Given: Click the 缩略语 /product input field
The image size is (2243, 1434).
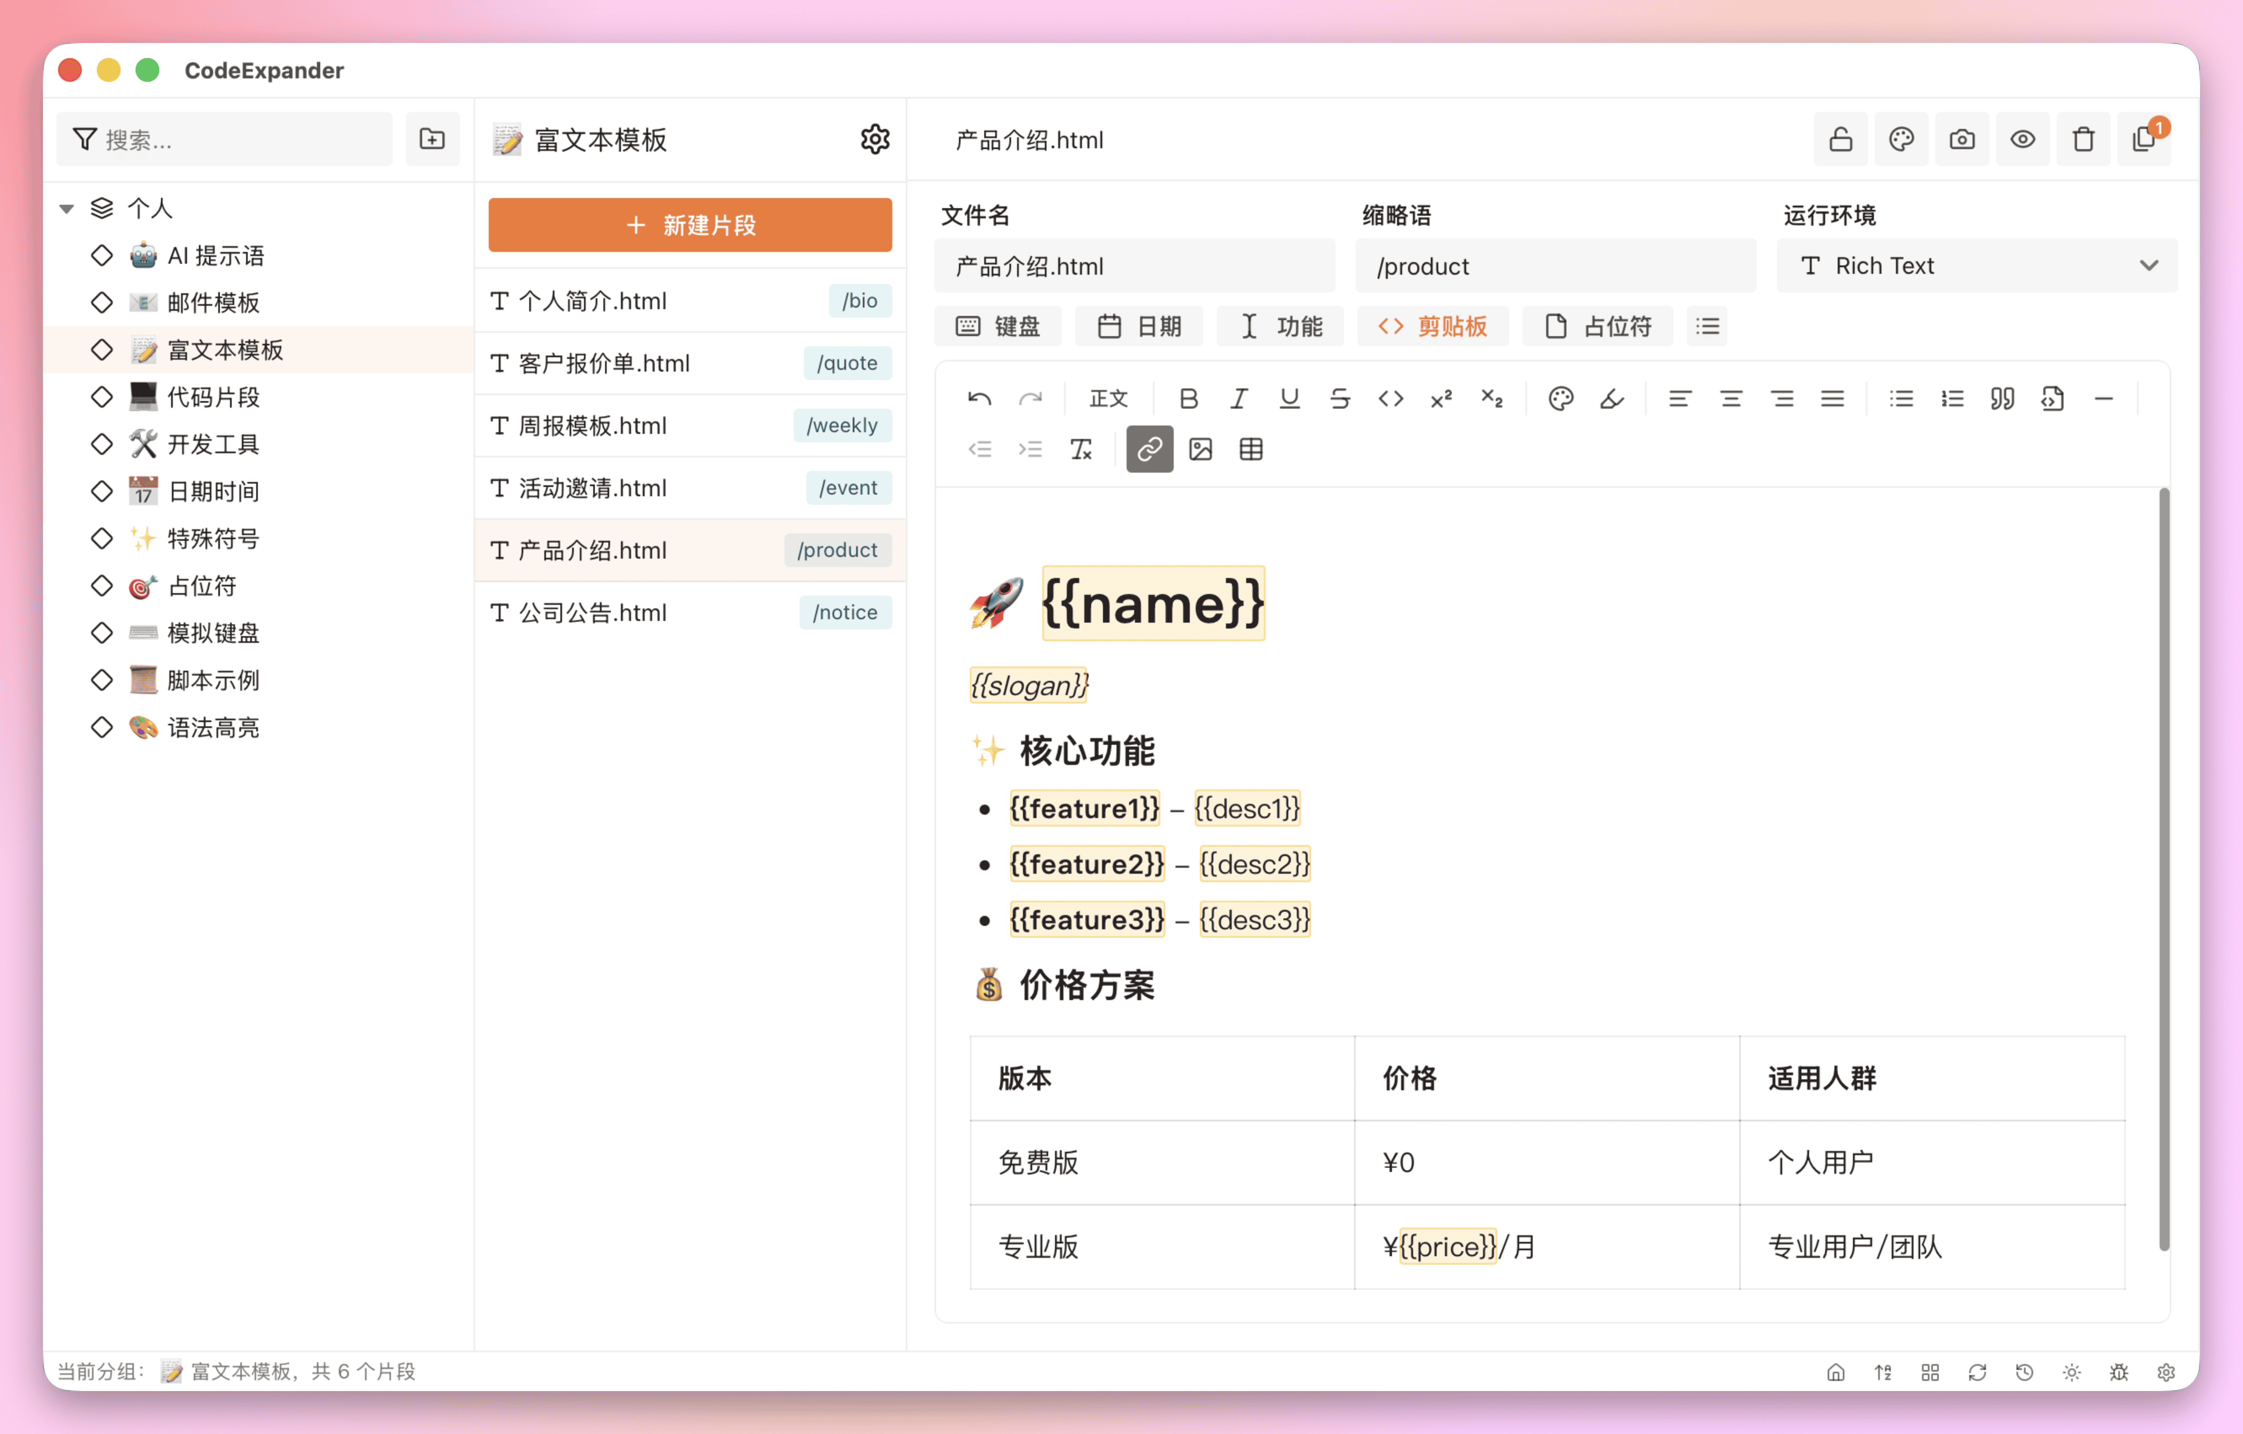Looking at the screenshot, I should pos(1555,266).
